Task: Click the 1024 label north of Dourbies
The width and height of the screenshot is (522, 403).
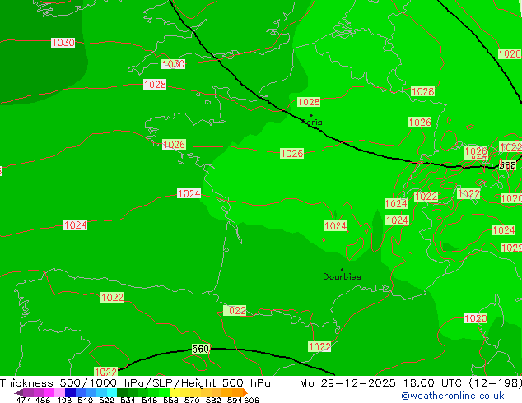Action: point(336,226)
